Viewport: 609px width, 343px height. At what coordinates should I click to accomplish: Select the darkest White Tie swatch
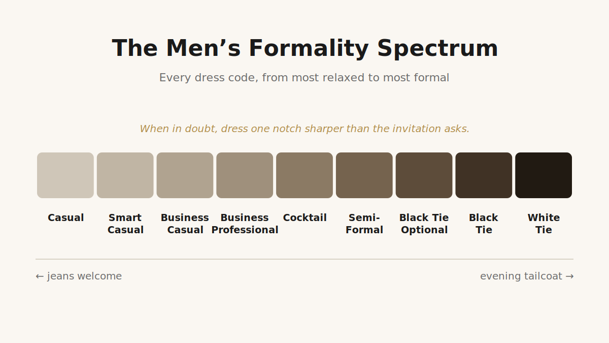(544, 175)
